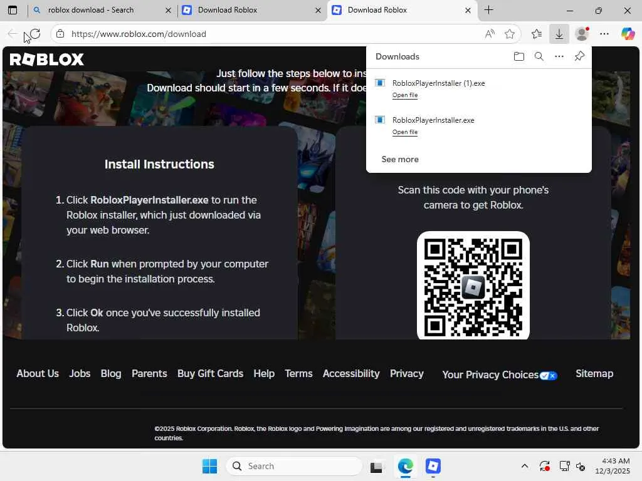Click the sync status tray icon

tap(544, 466)
